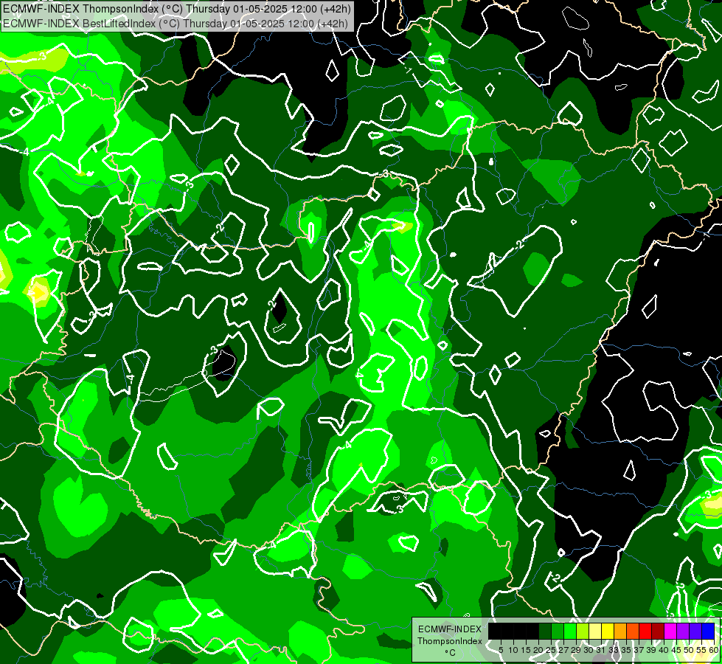Click legend scale value "35"
The width and height of the screenshot is (722, 664).
tap(626, 650)
